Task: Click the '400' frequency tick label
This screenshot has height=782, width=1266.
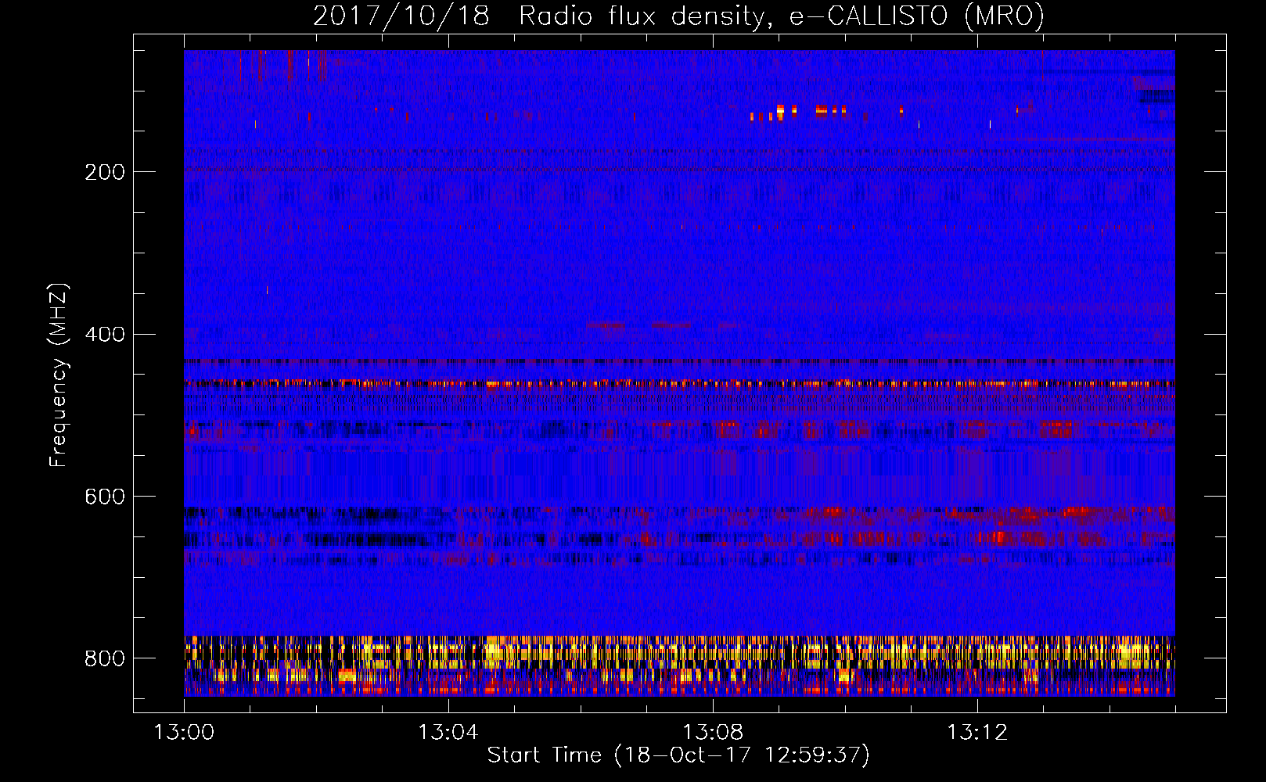Action: click(104, 335)
